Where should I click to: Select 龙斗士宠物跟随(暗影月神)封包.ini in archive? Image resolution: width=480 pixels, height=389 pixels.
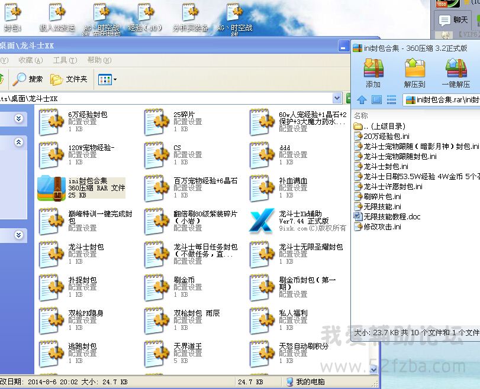(x=417, y=147)
